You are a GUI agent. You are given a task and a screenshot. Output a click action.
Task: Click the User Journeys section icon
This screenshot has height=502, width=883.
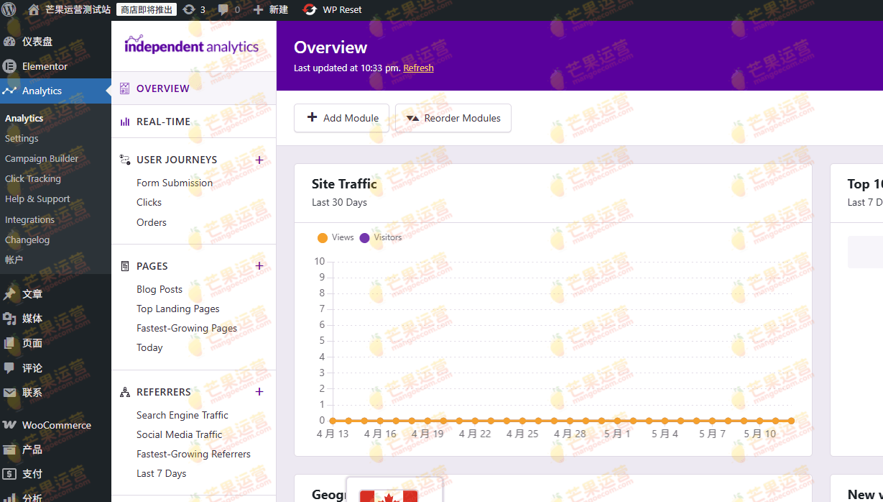coord(124,160)
